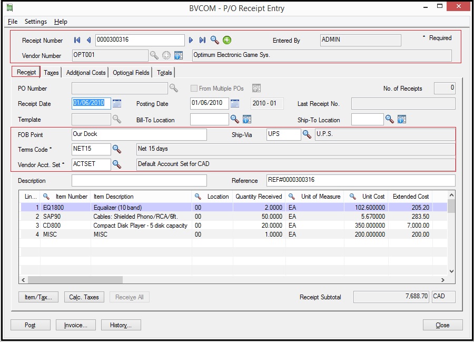This screenshot has width=474, height=342.
Task: Open the Settings menu
Action: point(35,22)
